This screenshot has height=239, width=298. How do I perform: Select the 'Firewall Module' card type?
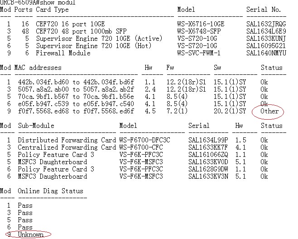[x=63, y=53]
